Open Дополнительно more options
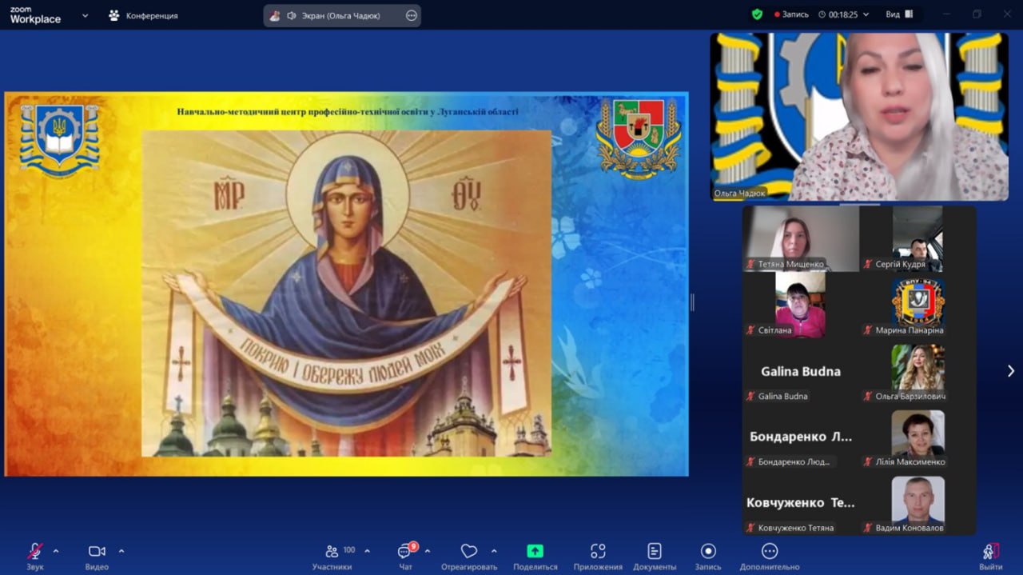This screenshot has height=575, width=1023. pos(770,551)
